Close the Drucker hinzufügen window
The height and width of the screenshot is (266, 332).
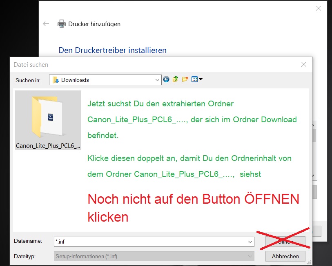pyautogui.click(x=318, y=8)
